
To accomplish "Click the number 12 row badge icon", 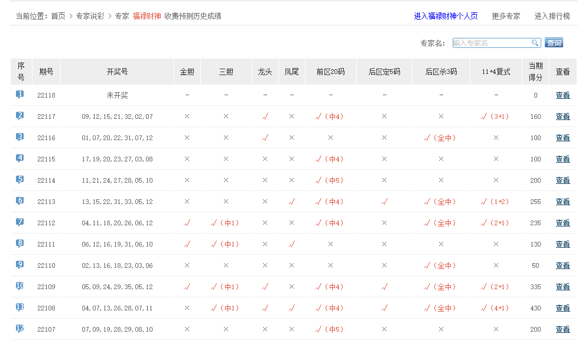I will point(20,329).
